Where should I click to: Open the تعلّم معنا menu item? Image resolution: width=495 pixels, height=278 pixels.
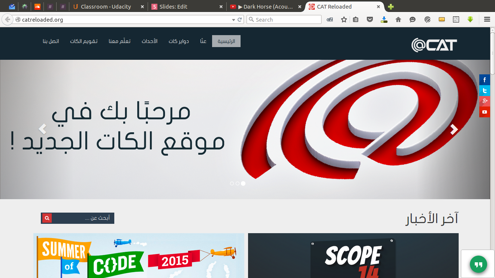tap(120, 41)
